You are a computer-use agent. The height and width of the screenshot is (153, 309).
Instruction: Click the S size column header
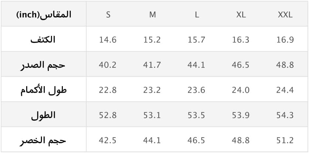point(108,15)
